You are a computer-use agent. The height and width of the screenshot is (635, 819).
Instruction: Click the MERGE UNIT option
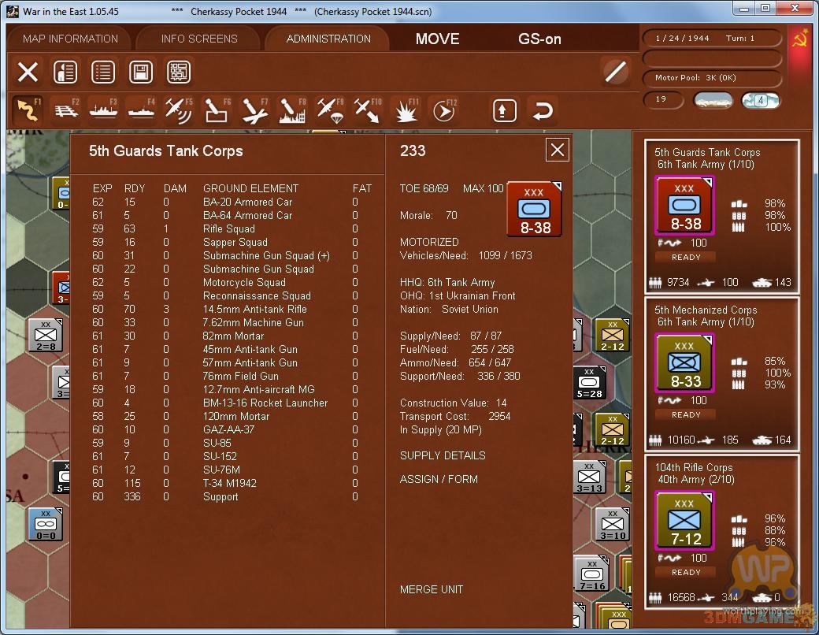click(x=432, y=589)
